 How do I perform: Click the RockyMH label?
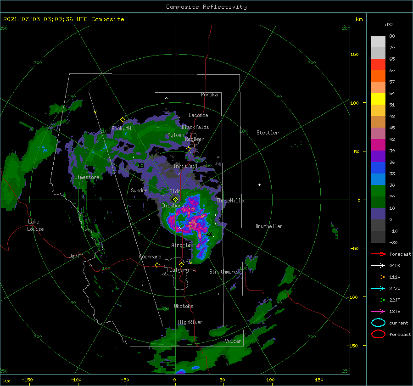coord(121,129)
